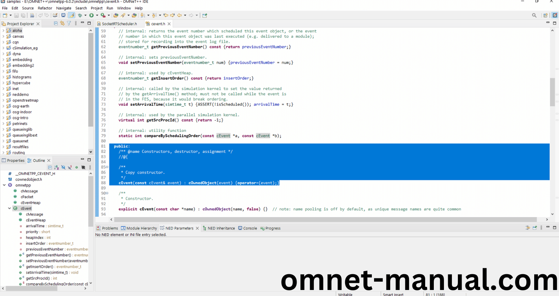Collapse the omnetpp namespace in Outline
Image resolution: width=559 pixels, height=296 pixels.
(4, 185)
